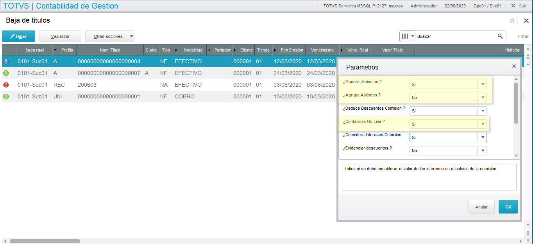Open the Considera Intereses Comision dropdown
Screen dimensions: 533x244
pyautogui.click(x=483, y=137)
